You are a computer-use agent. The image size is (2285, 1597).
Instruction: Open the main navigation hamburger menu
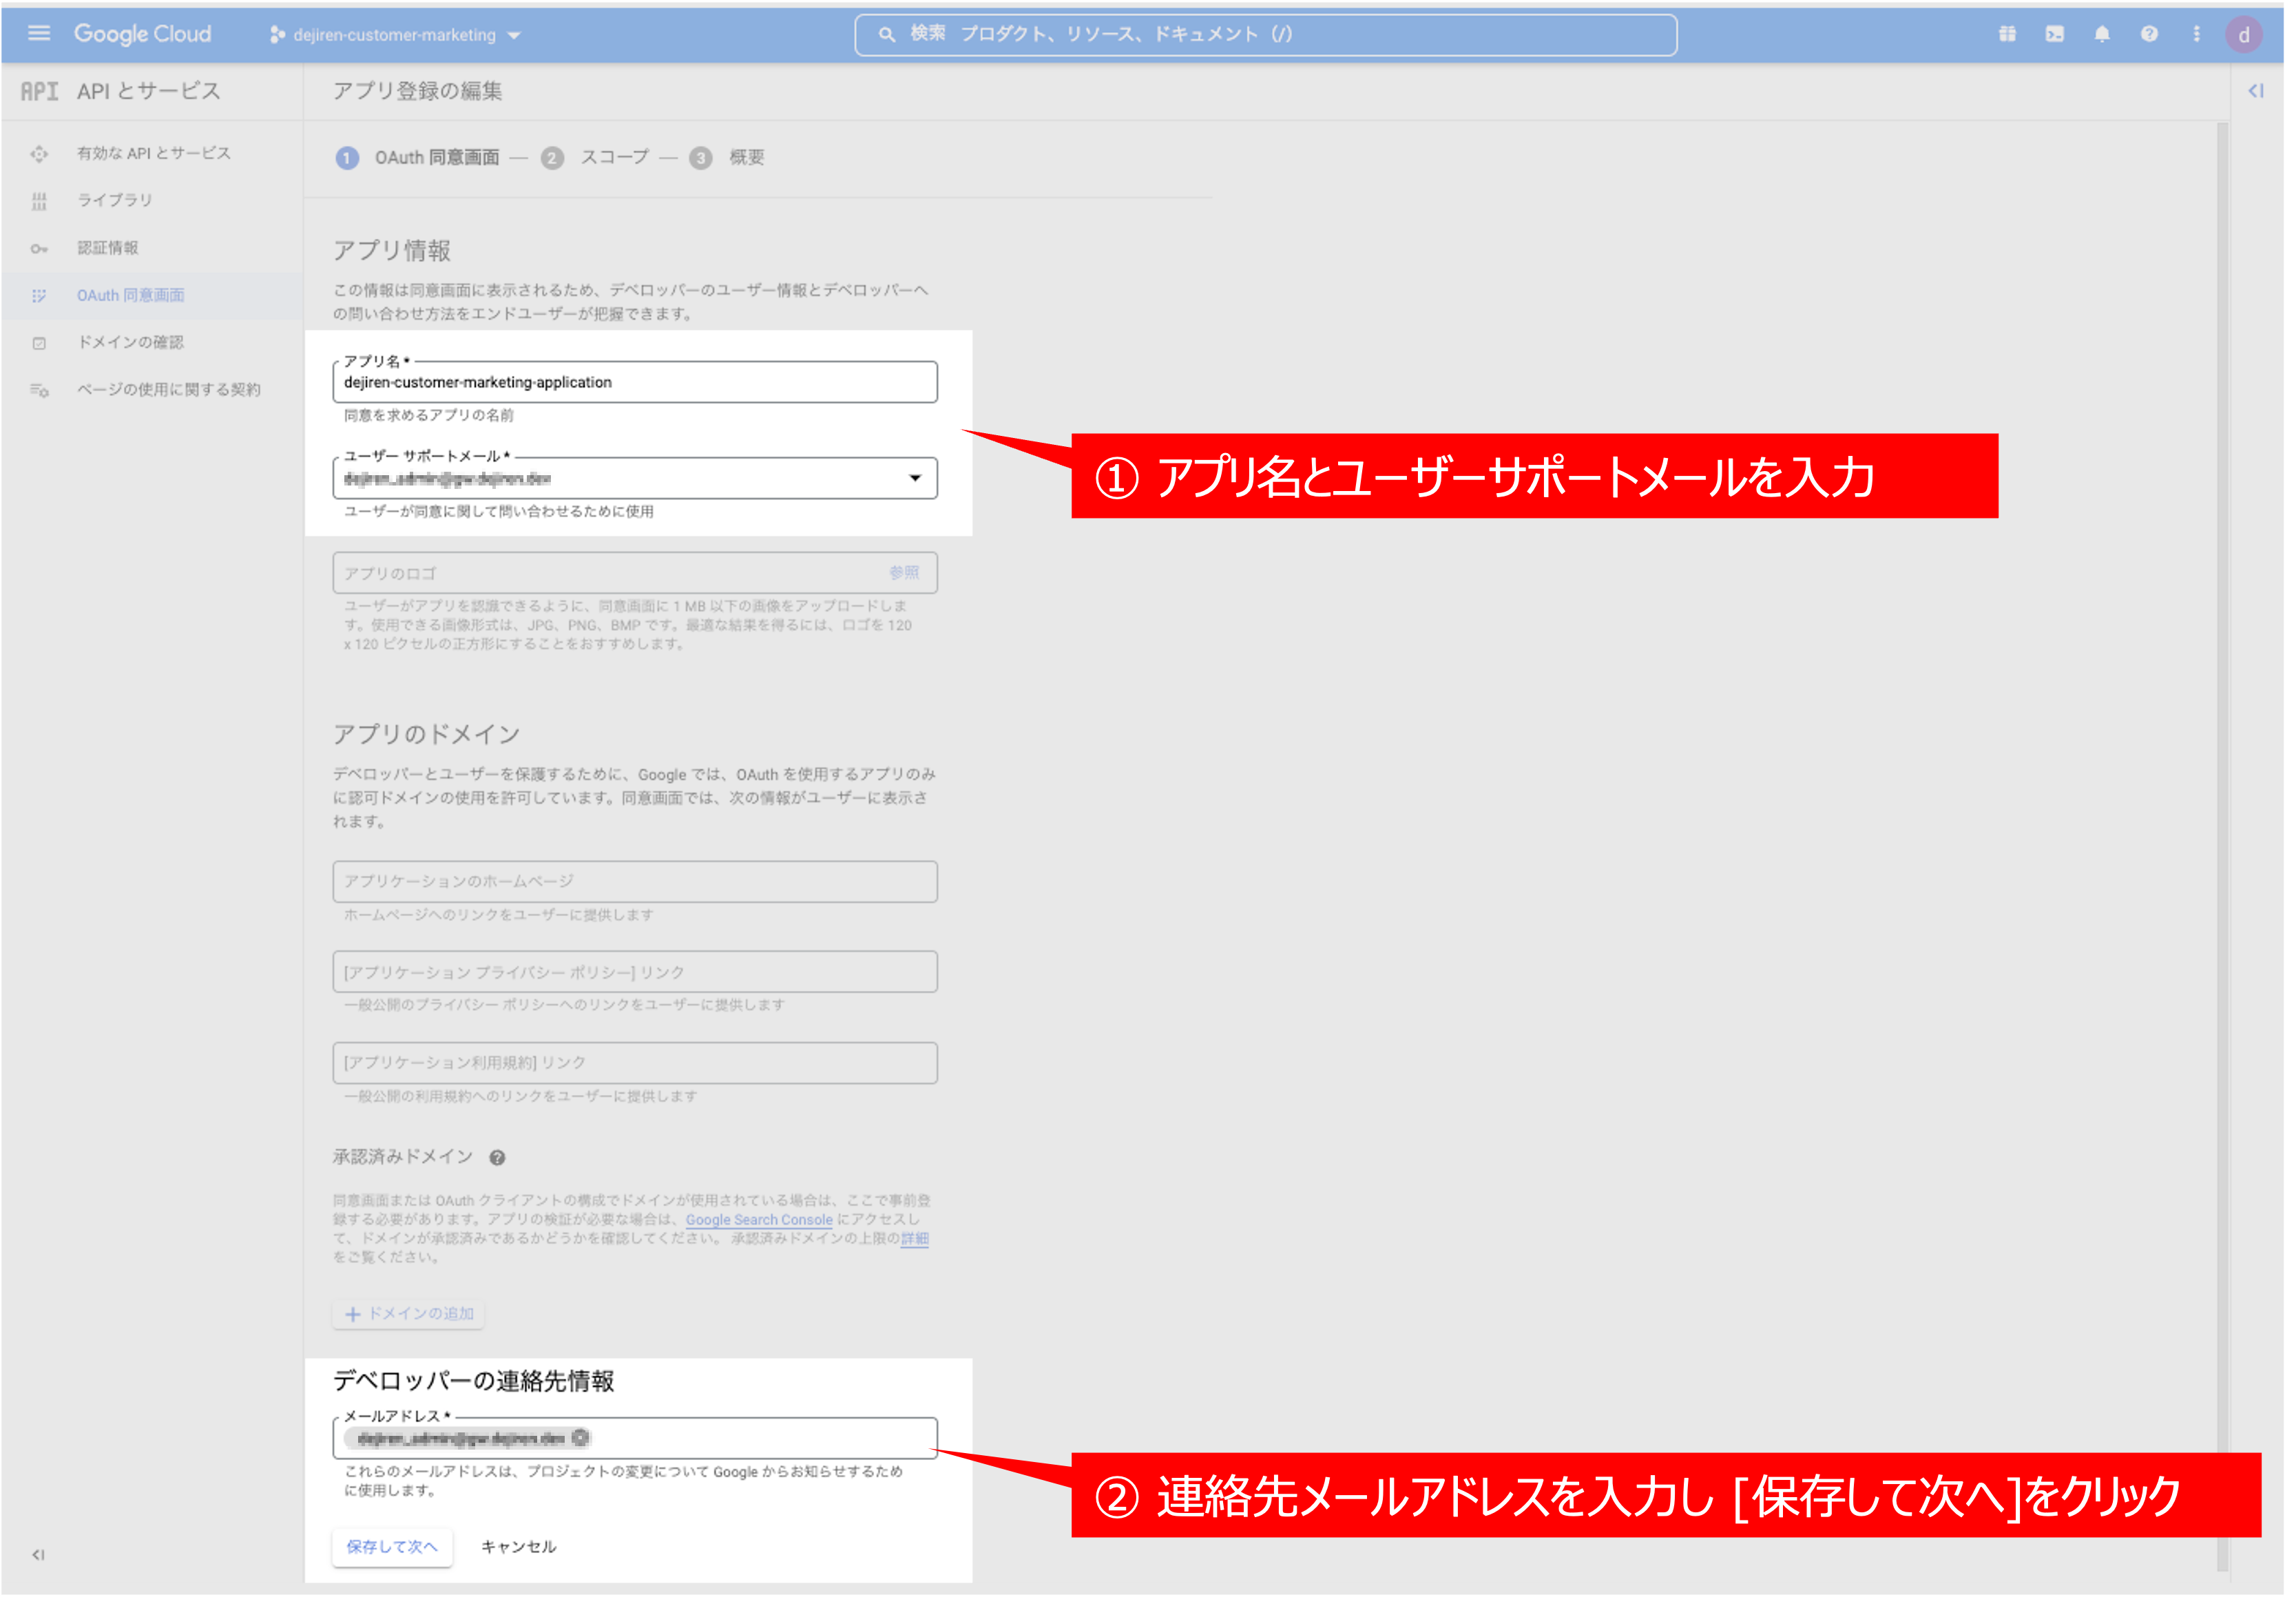coord(39,34)
